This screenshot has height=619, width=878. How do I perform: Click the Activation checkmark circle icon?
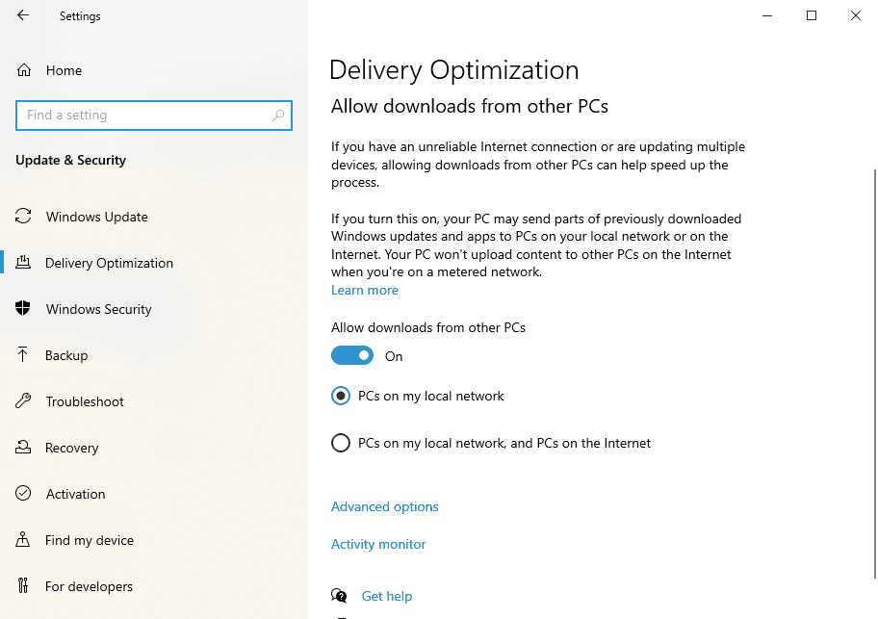(x=23, y=493)
